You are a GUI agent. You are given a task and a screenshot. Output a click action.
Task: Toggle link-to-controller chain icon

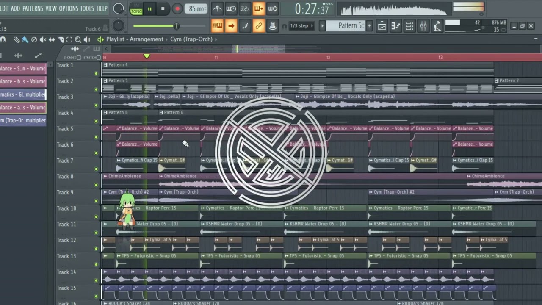pyautogui.click(x=258, y=26)
